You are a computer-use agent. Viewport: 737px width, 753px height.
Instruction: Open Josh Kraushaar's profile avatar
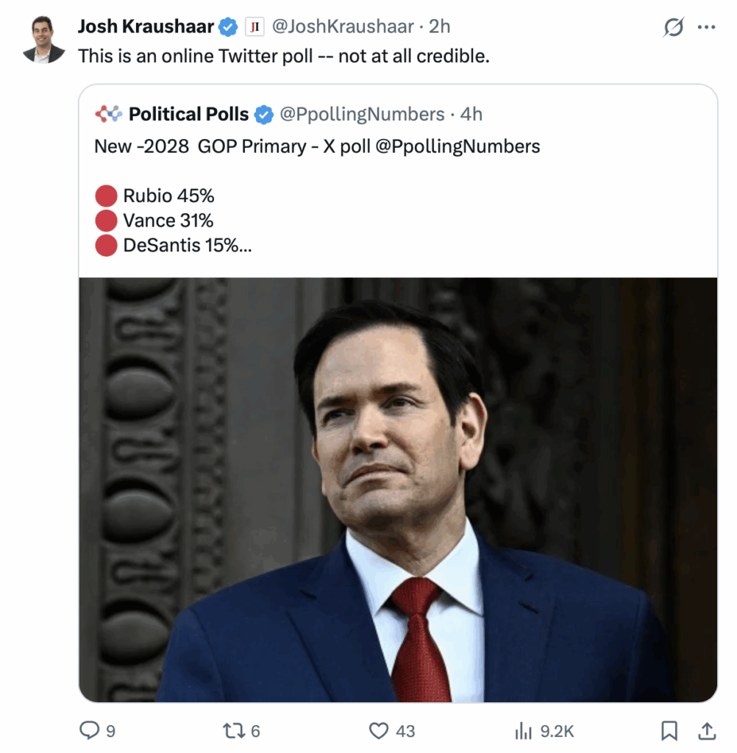(x=43, y=39)
